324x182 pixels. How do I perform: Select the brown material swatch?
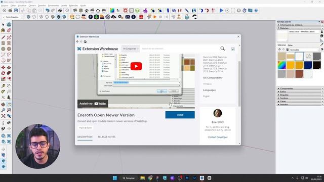(x=299, y=74)
